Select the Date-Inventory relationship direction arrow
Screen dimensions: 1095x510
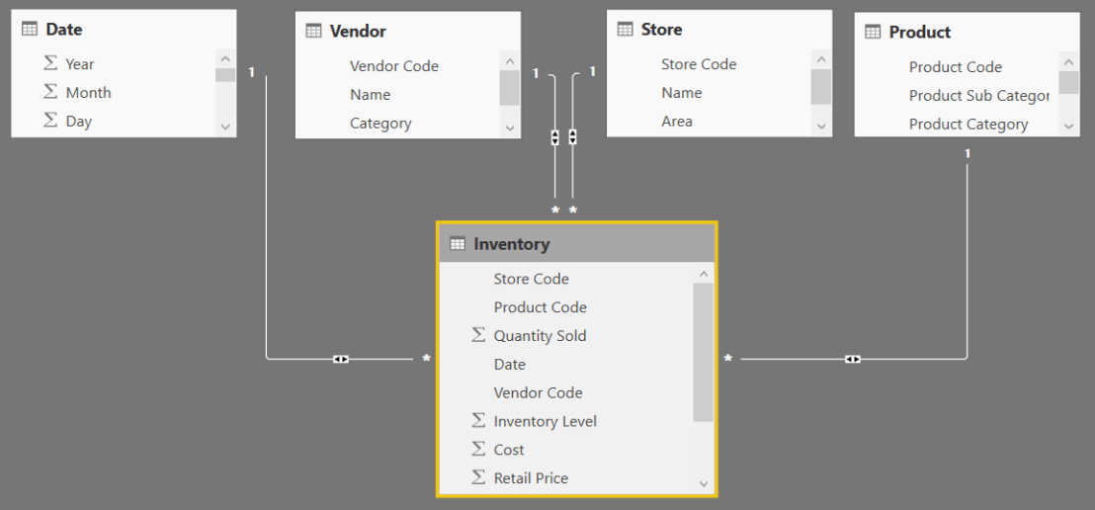[x=341, y=359]
